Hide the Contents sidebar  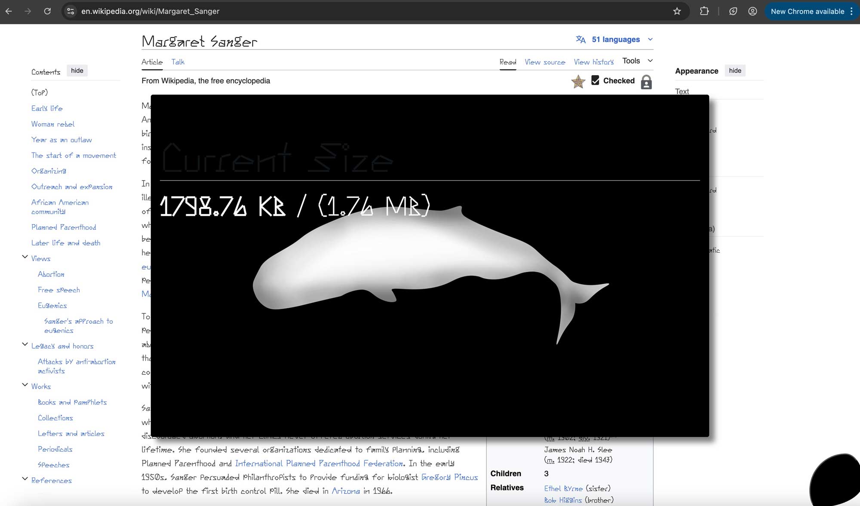[x=77, y=71]
